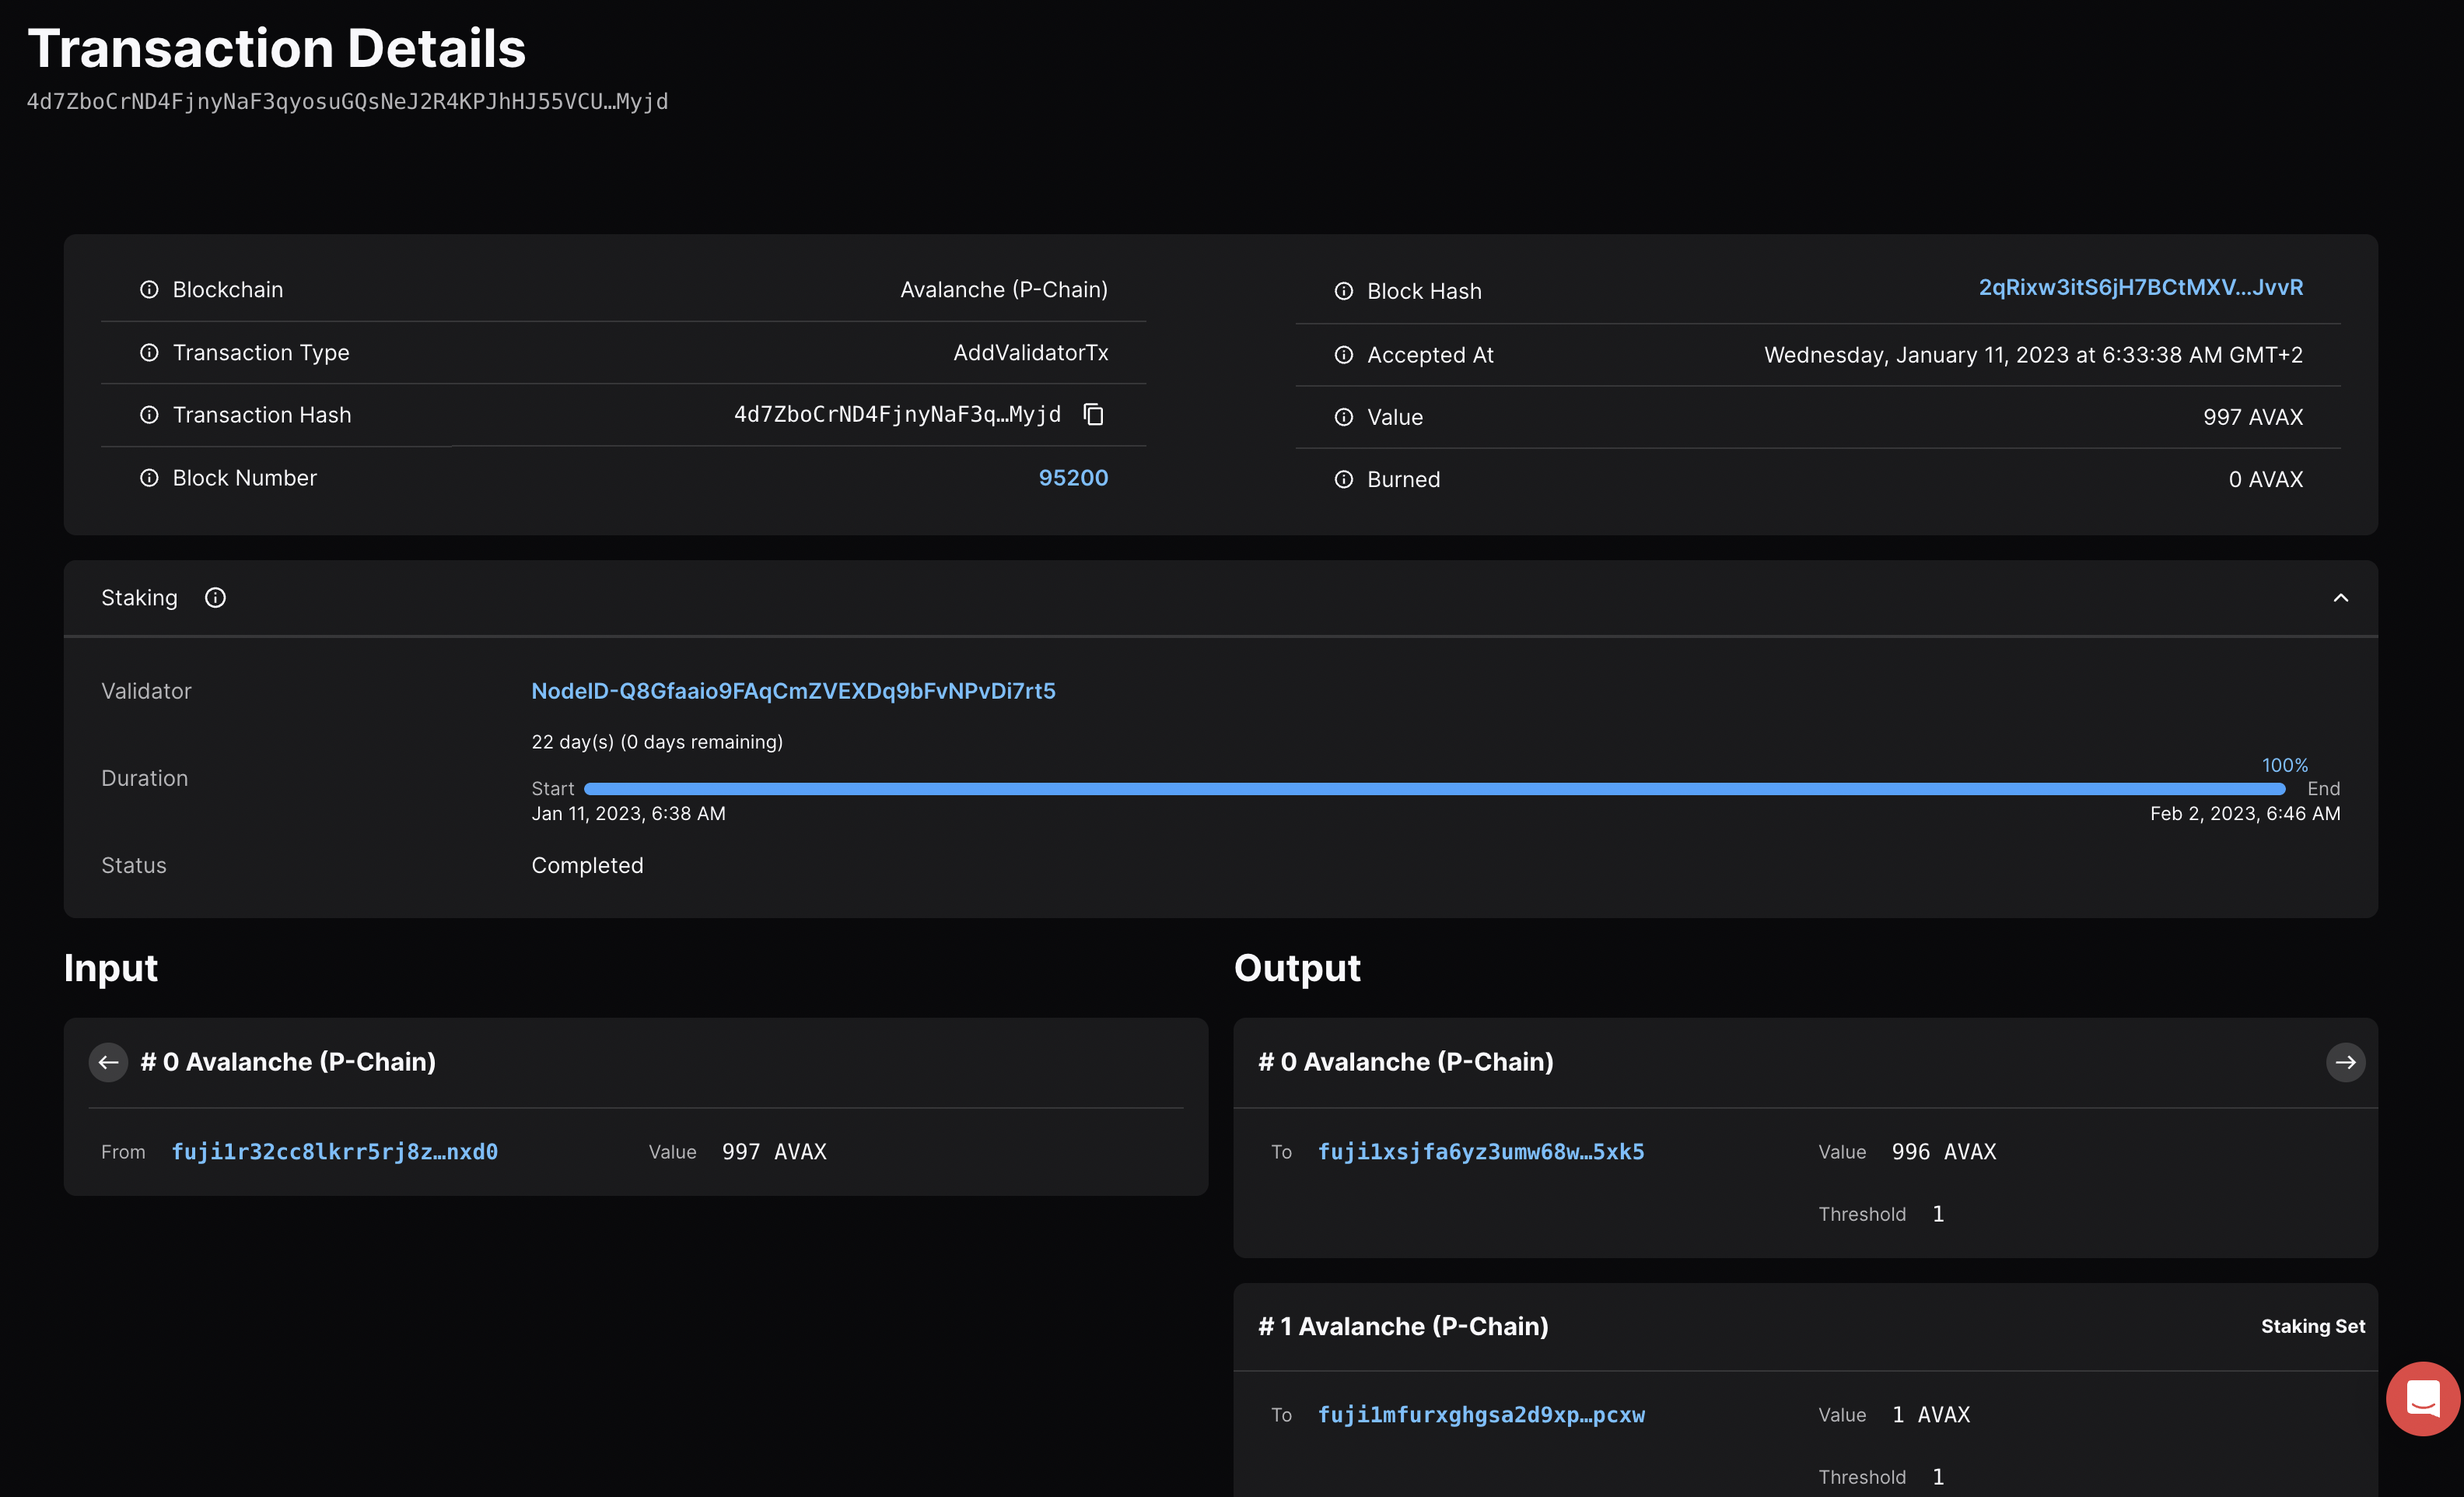Open recipient address fuji1xsjfa6yz3umw68w link
The image size is (2464, 1497).
pyautogui.click(x=1480, y=1152)
